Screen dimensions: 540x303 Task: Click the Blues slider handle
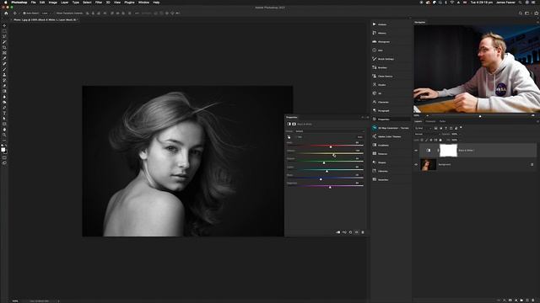[x=321, y=179]
